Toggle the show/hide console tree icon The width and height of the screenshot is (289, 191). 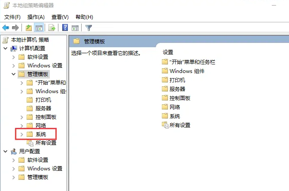point(39,28)
